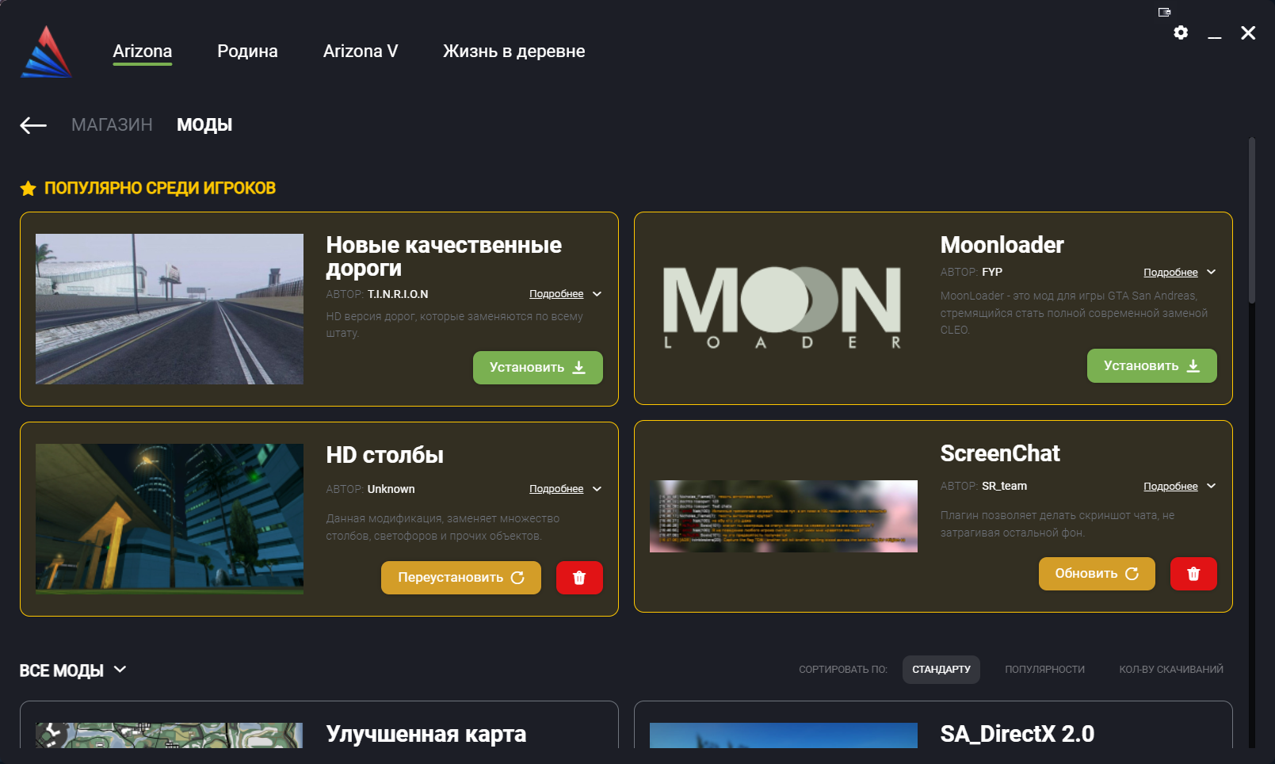Switch to Arizona server tab
1275x764 pixels.
(x=143, y=52)
